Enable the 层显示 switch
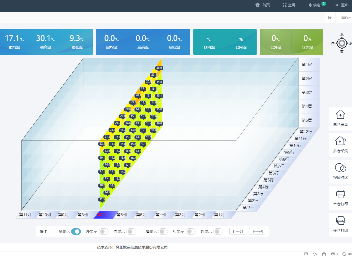This screenshot has height=257, width=352. coord(163,232)
